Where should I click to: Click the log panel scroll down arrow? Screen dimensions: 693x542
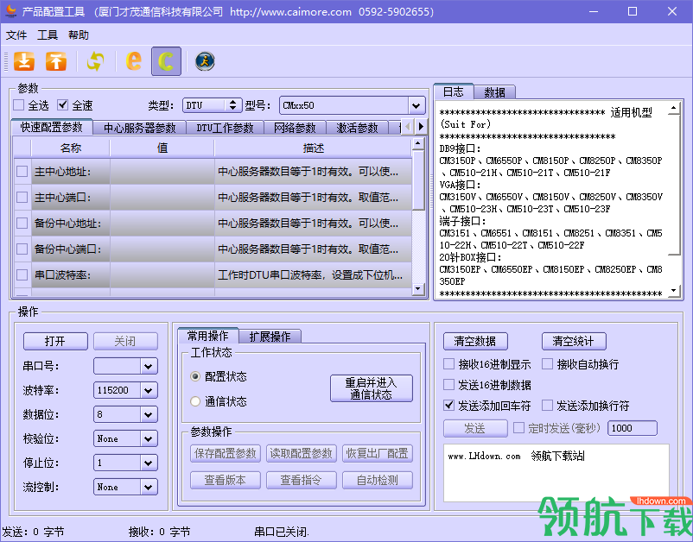pos(674,291)
